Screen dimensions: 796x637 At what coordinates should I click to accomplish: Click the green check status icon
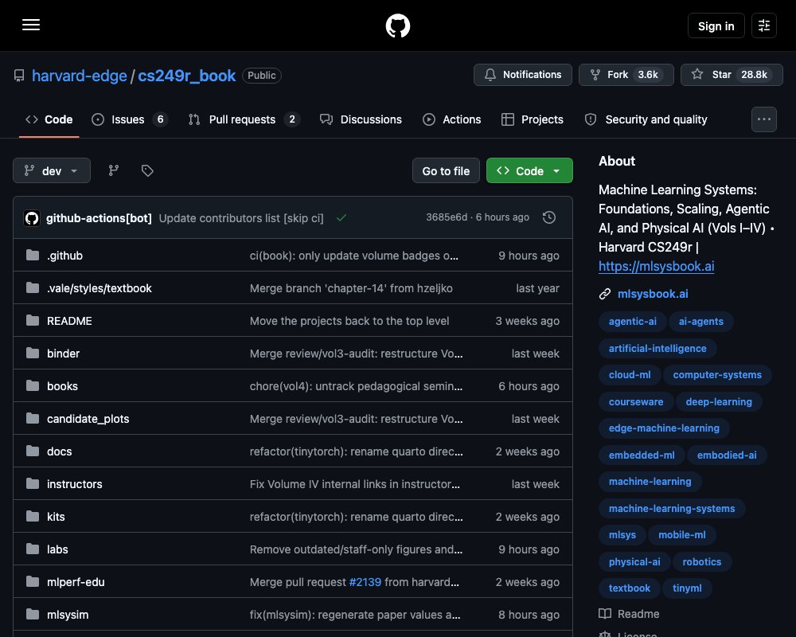coord(341,217)
